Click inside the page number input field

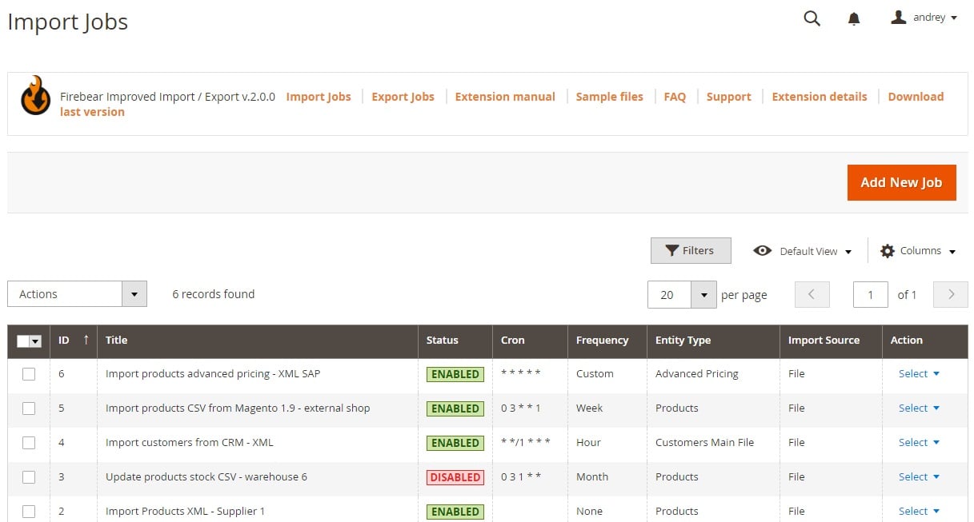tap(870, 294)
